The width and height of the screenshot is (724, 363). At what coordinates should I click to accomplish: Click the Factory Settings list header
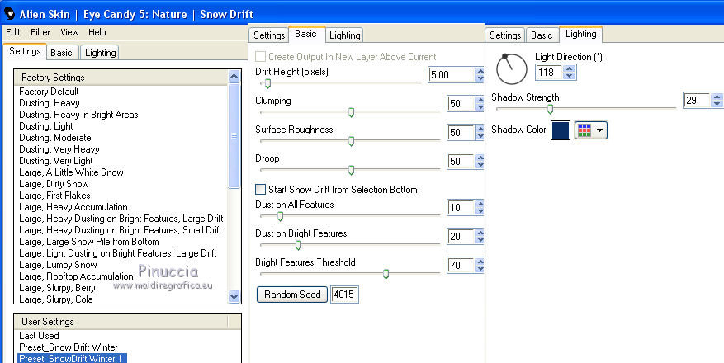[x=121, y=77]
